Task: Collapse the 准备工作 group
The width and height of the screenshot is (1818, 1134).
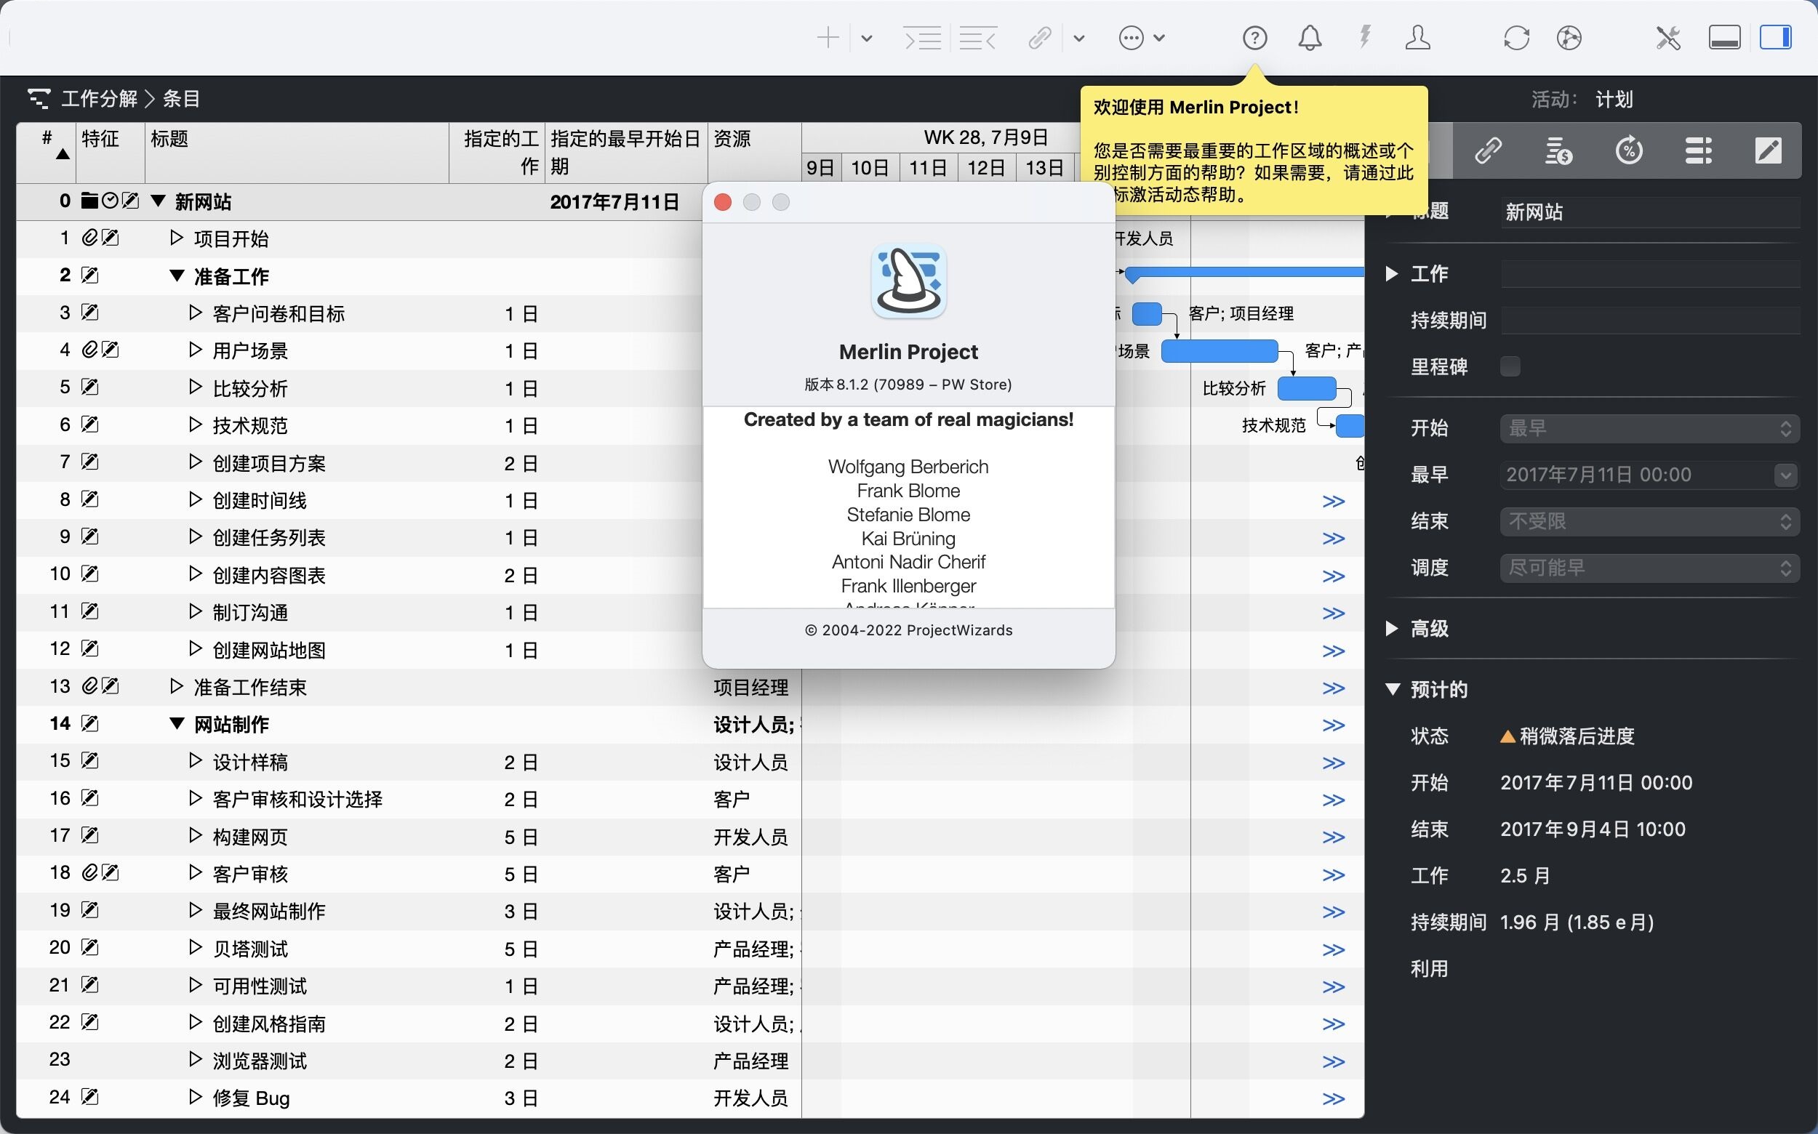Action: pyautogui.click(x=176, y=276)
